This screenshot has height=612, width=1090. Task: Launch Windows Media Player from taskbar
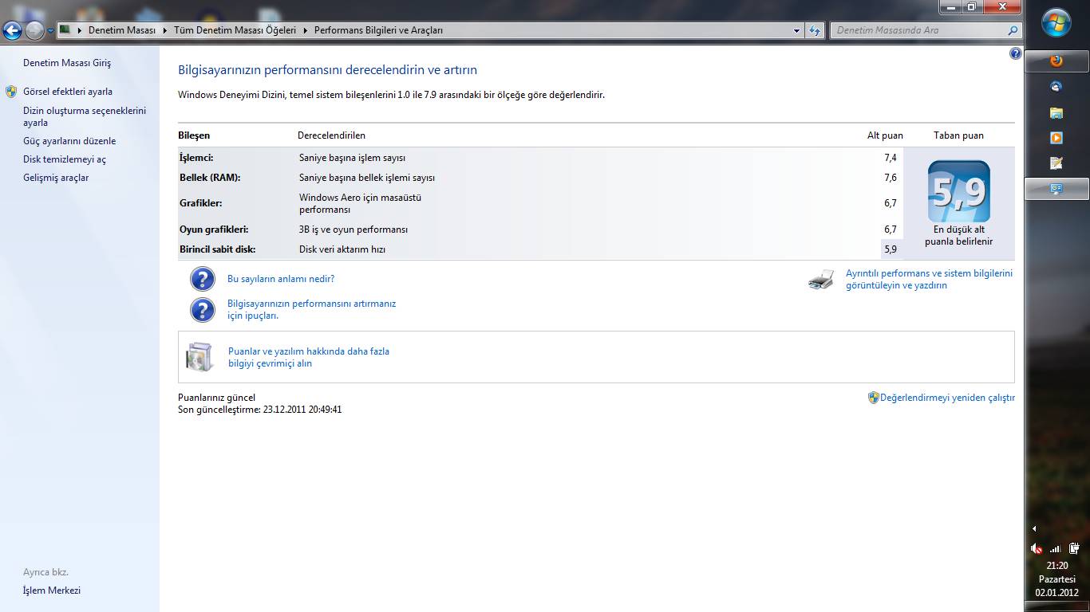coord(1056,138)
